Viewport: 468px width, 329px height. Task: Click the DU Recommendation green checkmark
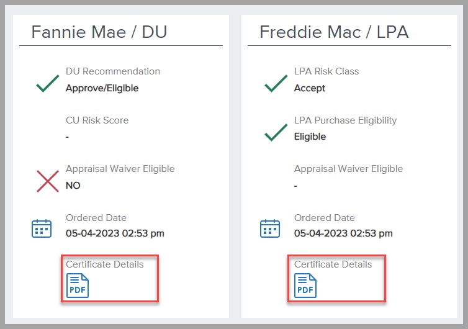coord(47,83)
